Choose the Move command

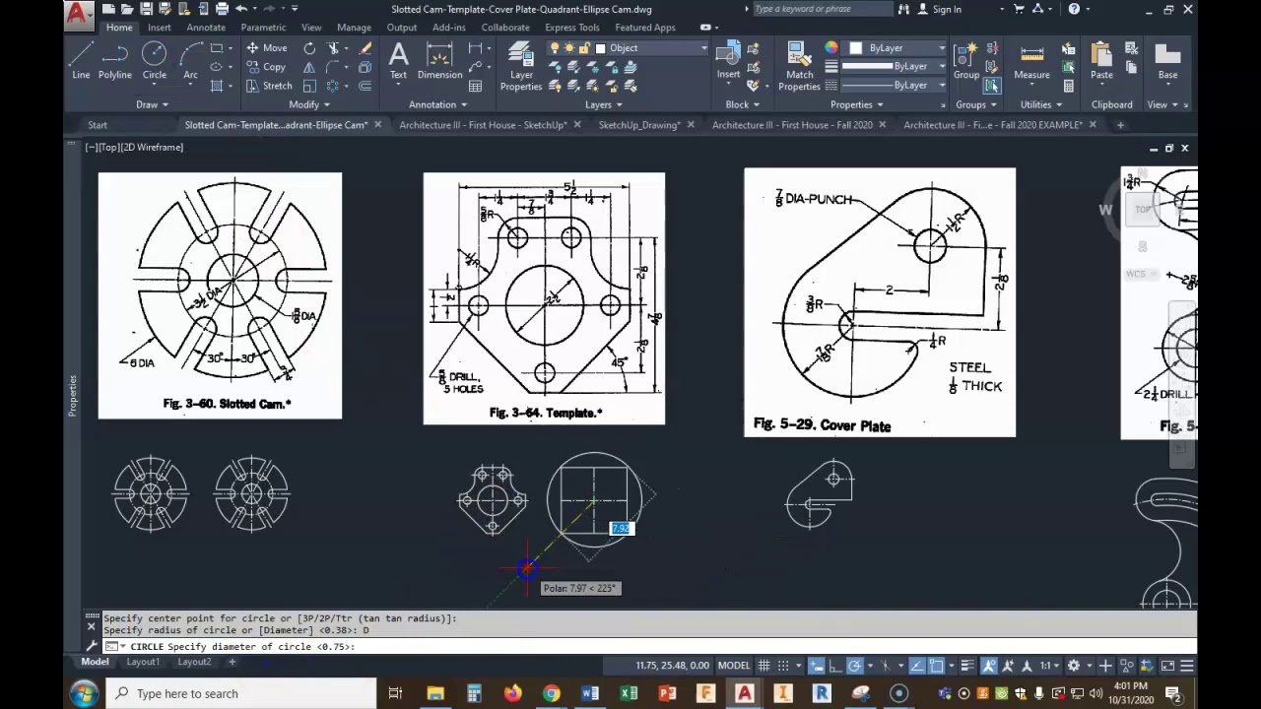[x=266, y=48]
